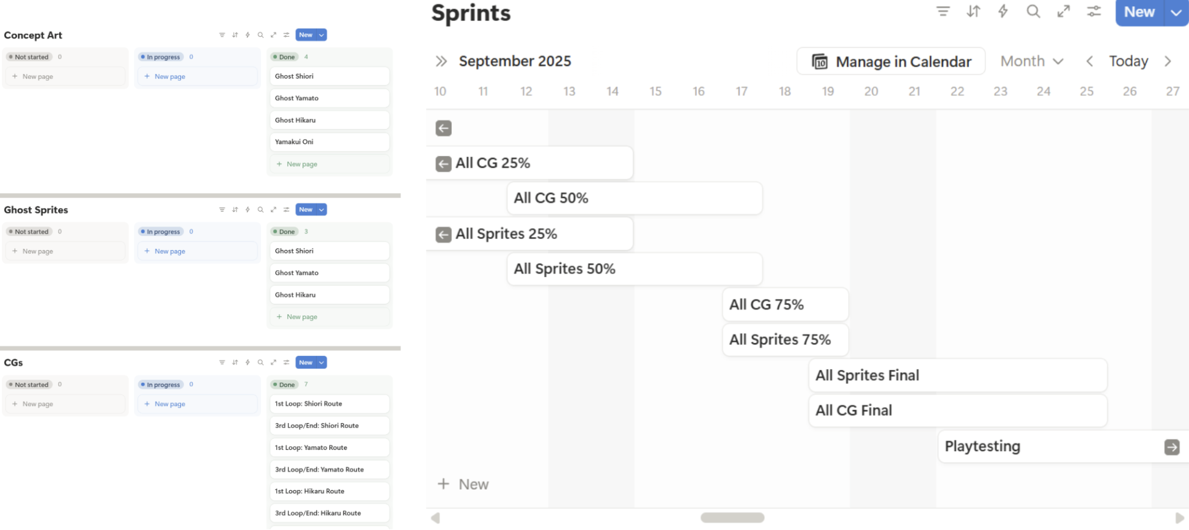Viewport: 1189px width, 530px height.
Task: Click the Concept Art search icon
Action: pyautogui.click(x=260, y=35)
